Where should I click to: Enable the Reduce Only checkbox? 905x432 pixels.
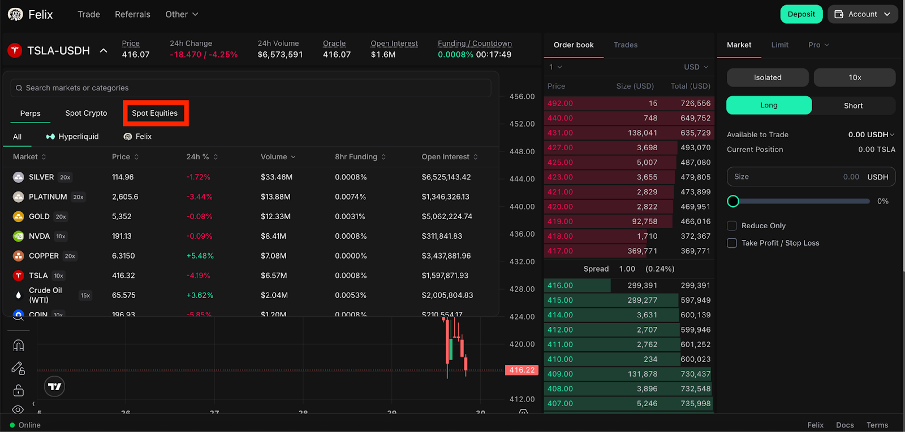pyautogui.click(x=732, y=226)
